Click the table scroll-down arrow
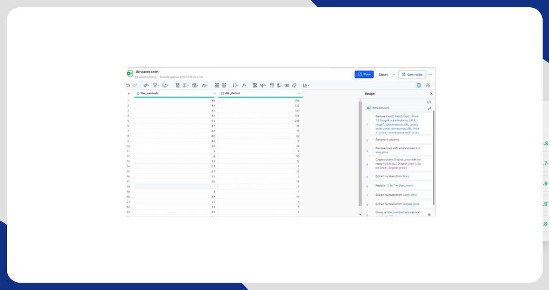The width and height of the screenshot is (549, 290). point(360,215)
